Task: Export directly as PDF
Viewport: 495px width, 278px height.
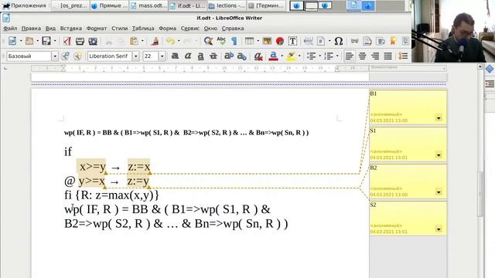Action: click(67, 41)
